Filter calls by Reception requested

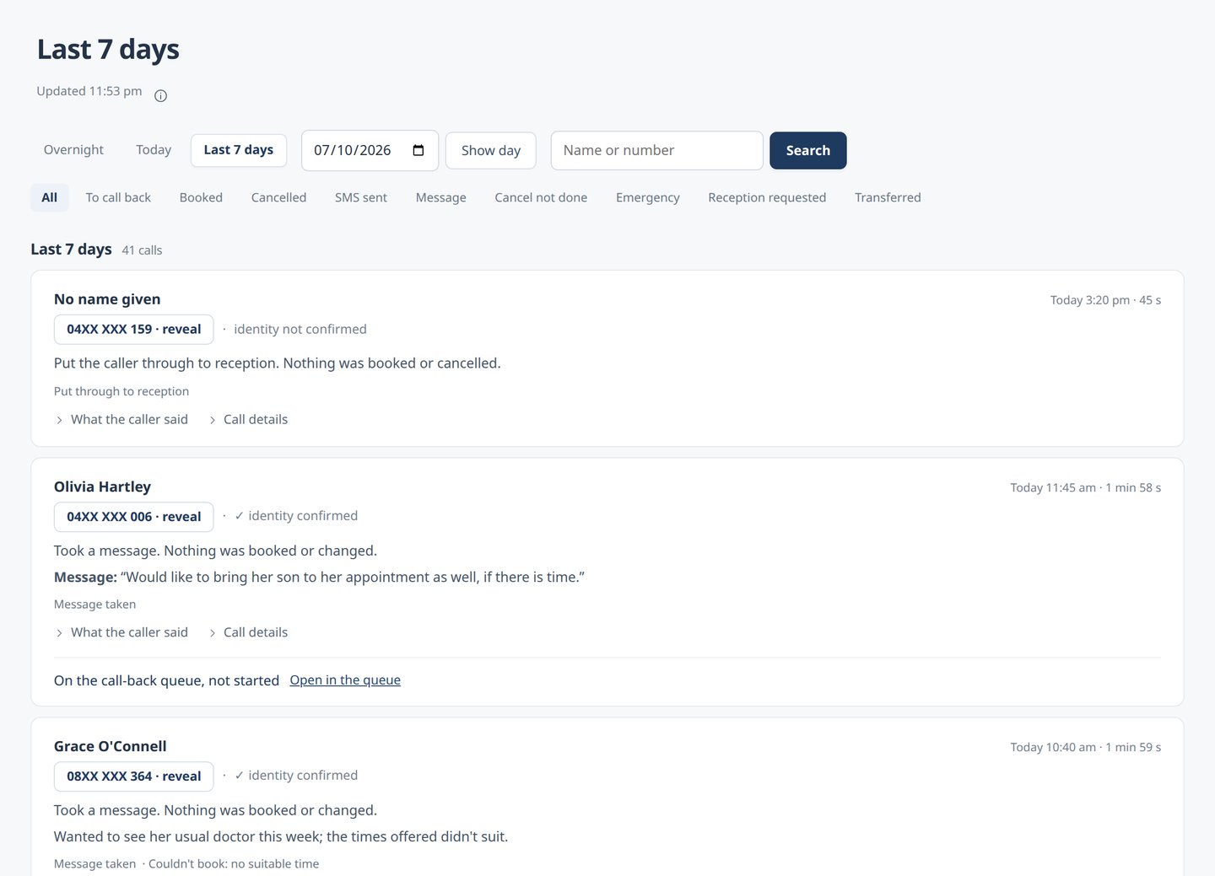tap(767, 197)
